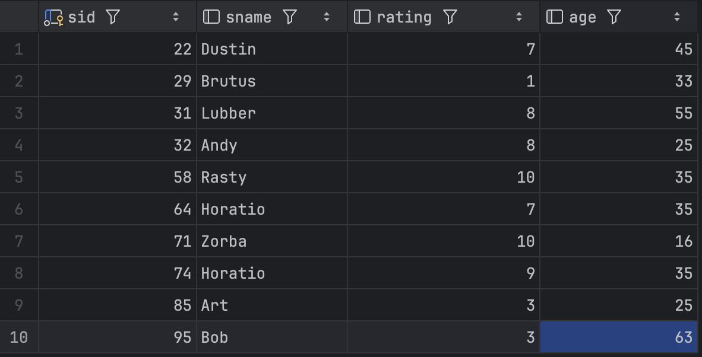This screenshot has height=357, width=702.
Task: Click the filter icon in sname column
Action: 290,17
